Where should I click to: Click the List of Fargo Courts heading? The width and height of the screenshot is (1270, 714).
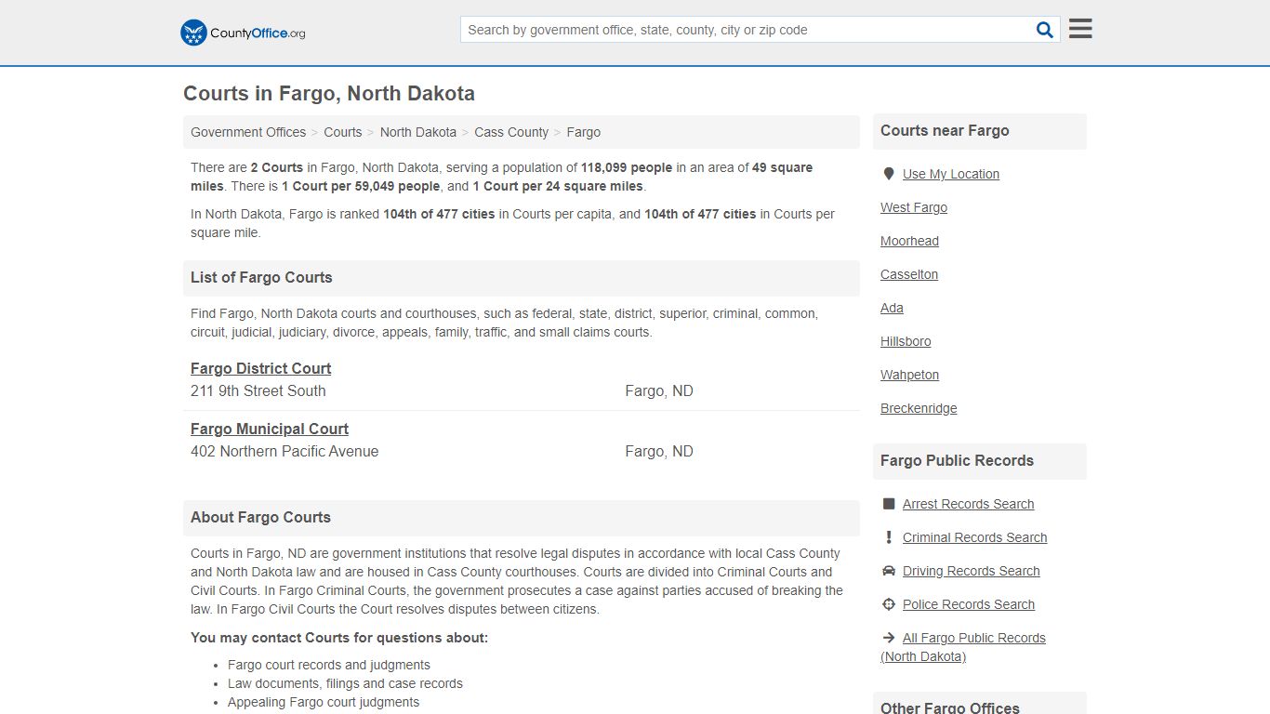pos(261,277)
